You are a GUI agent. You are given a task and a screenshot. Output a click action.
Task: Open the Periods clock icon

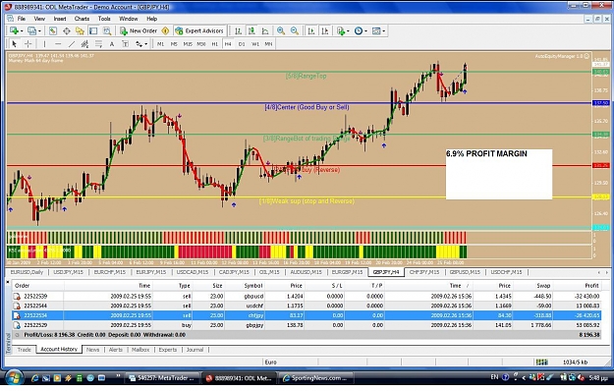pyautogui.click(x=358, y=30)
